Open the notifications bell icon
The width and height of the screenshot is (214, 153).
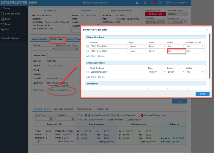153,3
